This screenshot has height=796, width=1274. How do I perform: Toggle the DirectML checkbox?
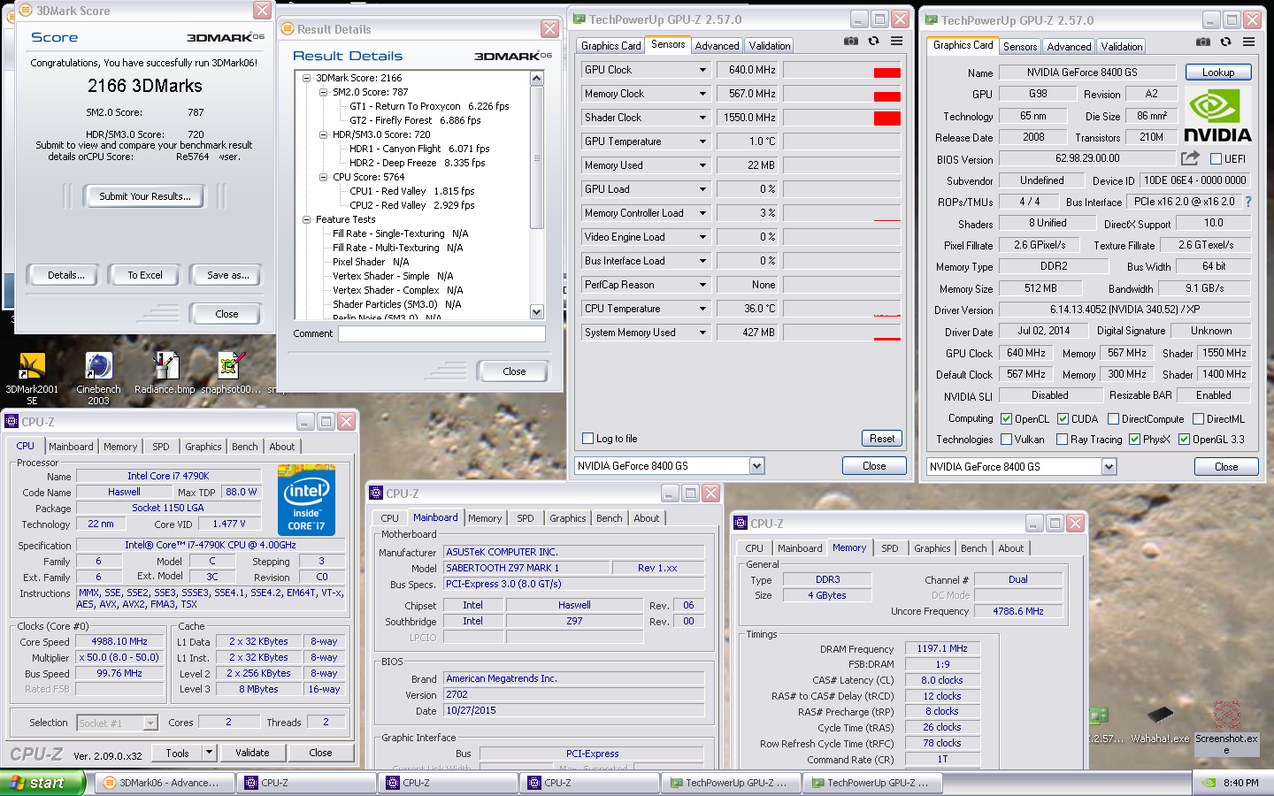(x=1198, y=419)
